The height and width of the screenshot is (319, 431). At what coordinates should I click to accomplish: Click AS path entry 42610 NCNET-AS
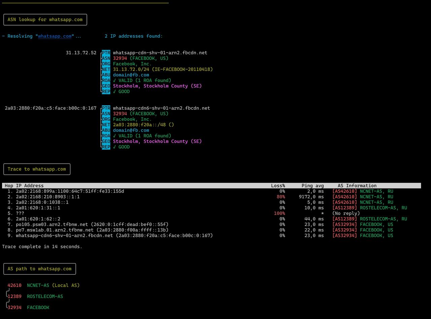point(28,285)
